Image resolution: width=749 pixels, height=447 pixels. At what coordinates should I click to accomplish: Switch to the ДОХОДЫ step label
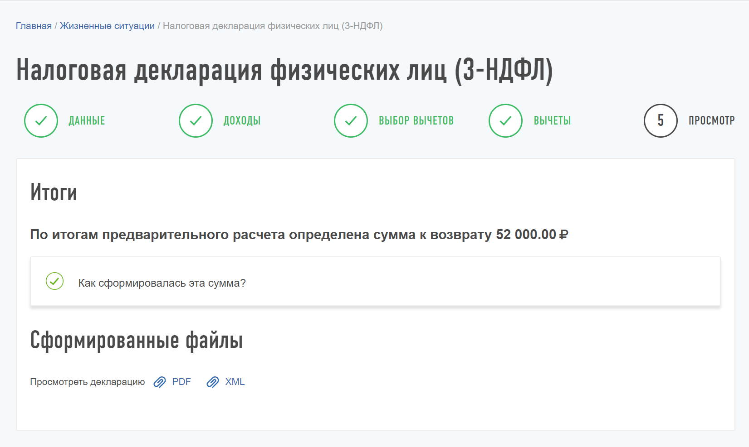point(242,121)
